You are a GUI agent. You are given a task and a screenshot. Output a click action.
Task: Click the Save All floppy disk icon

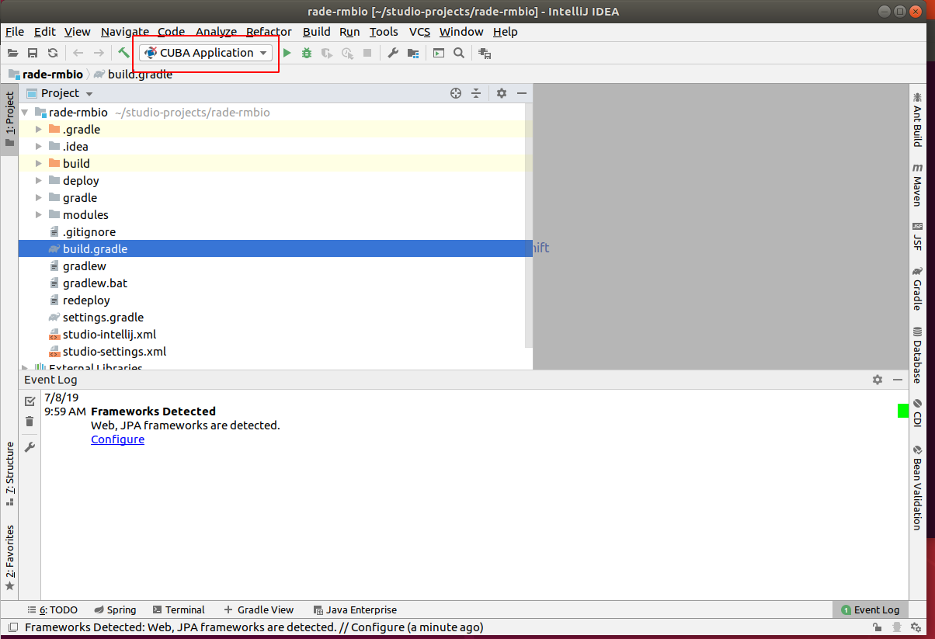point(33,53)
